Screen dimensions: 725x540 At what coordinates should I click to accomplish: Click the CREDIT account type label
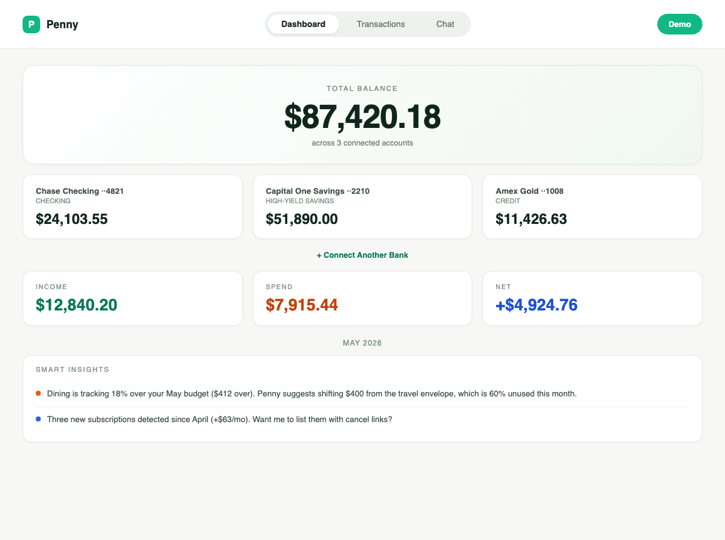tap(507, 201)
